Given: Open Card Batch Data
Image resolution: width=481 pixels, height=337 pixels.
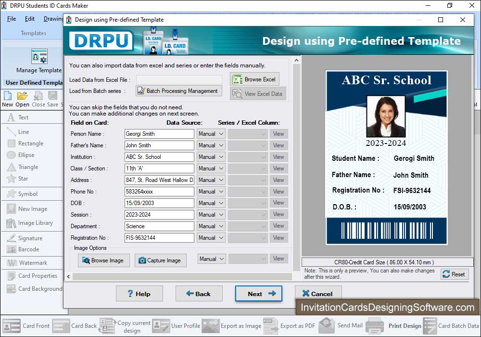Looking at the screenshot, I should click(x=451, y=325).
